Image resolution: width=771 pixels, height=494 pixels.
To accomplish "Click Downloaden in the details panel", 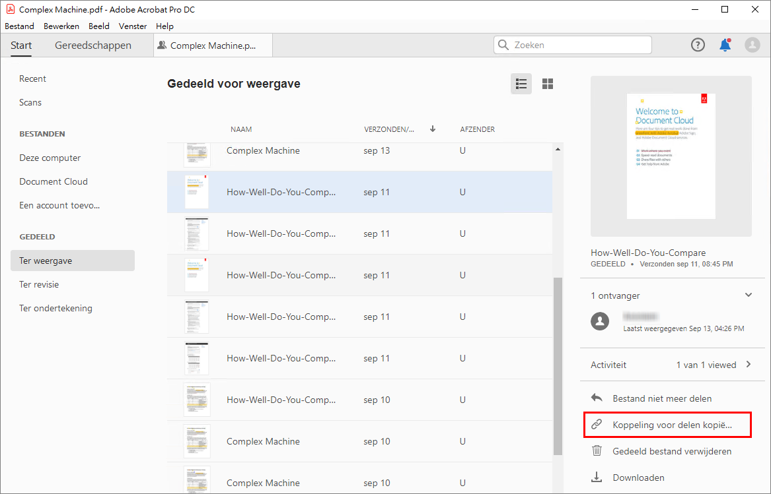I will (x=639, y=478).
